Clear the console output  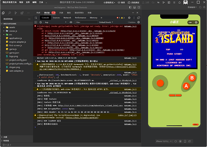[x=40, y=22]
